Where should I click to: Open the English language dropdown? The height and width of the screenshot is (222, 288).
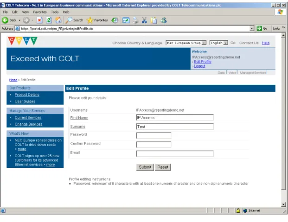(x=218, y=43)
